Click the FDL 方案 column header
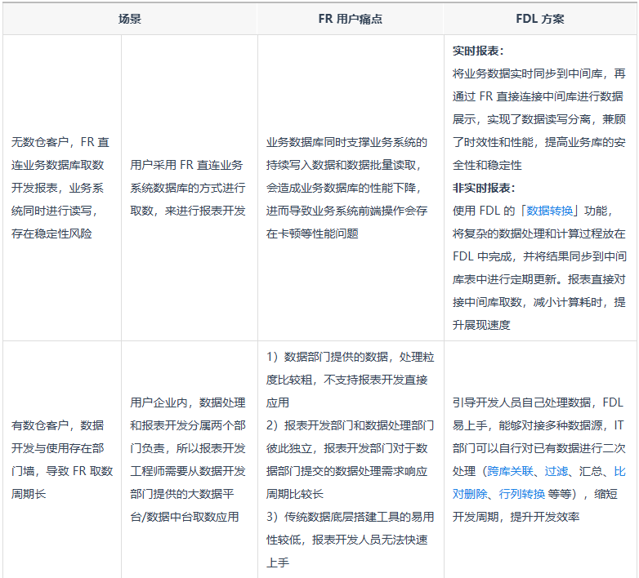The image size is (639, 578). 540,19
